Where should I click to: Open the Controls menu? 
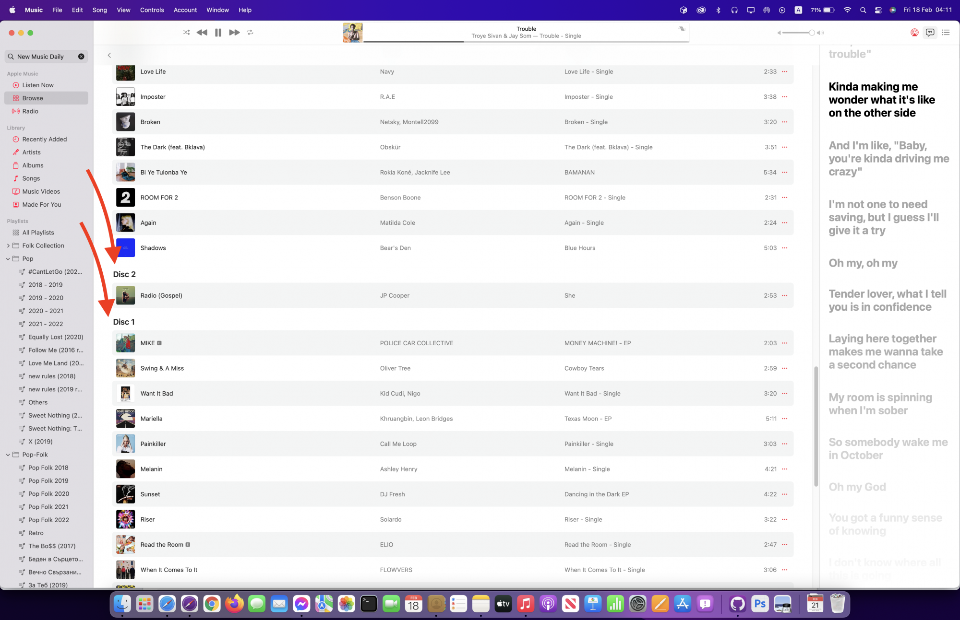point(152,10)
